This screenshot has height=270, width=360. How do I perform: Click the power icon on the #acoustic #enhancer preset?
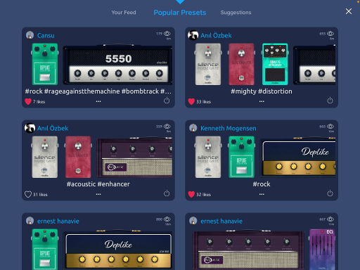tap(167, 193)
